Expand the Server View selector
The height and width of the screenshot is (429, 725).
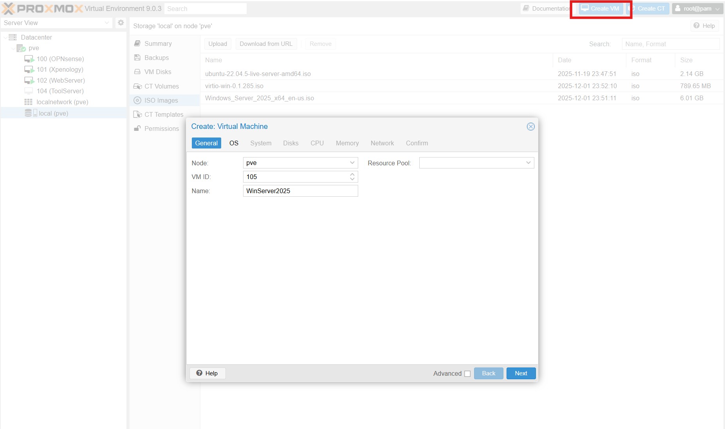106,23
